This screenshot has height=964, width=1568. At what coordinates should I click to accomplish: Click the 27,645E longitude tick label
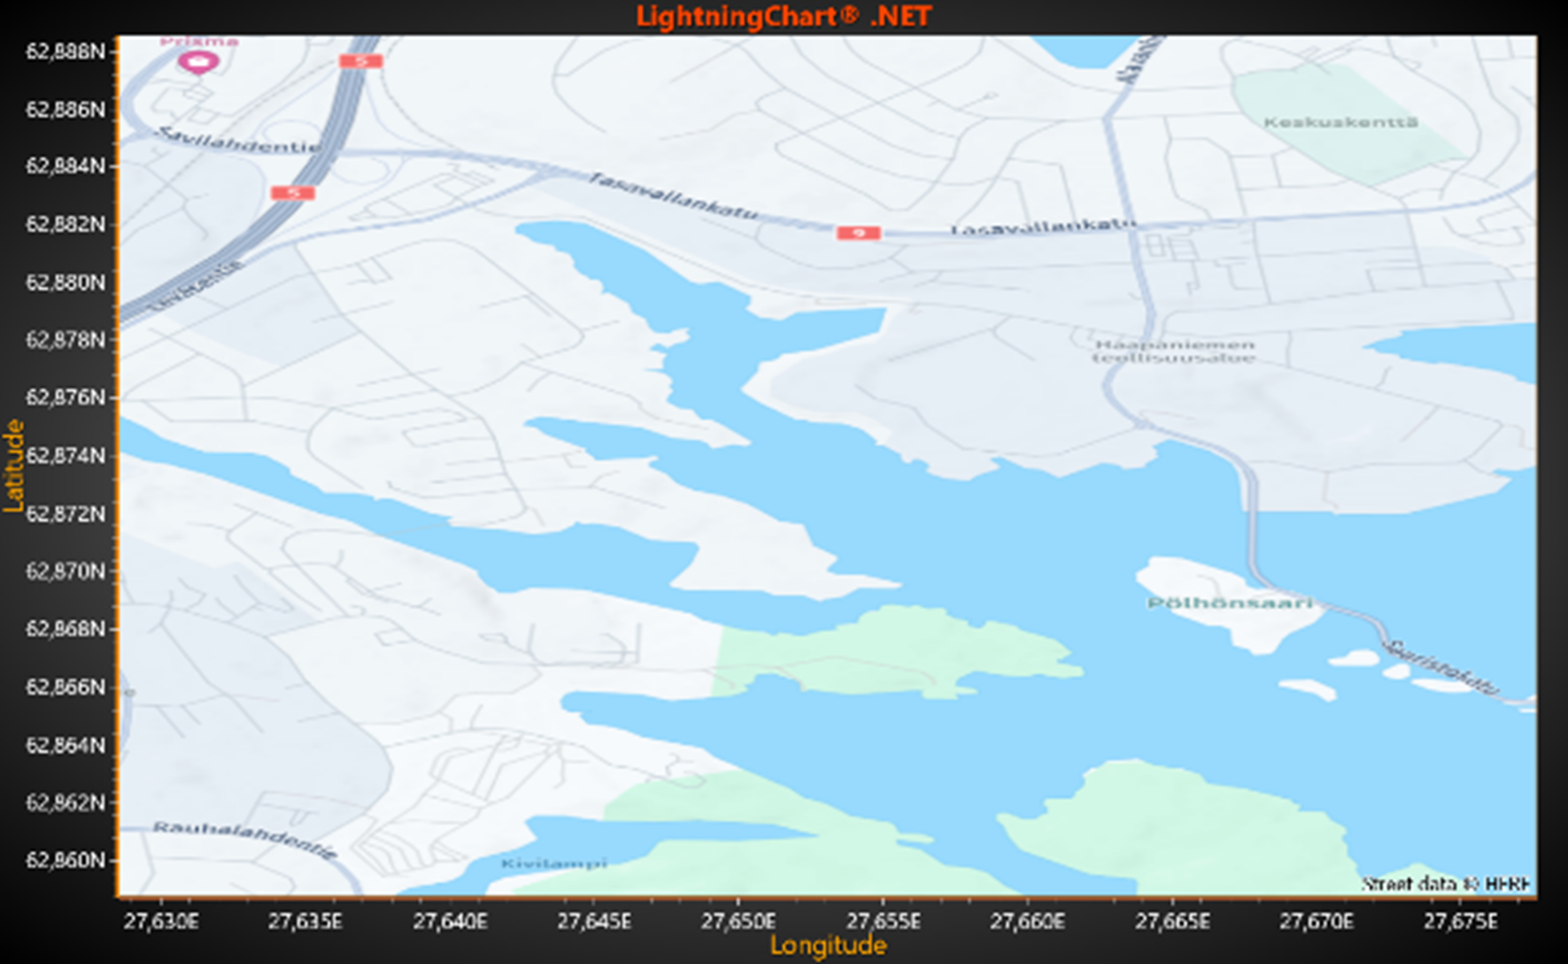(x=595, y=921)
